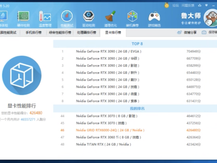This screenshot has height=163, width=217.
Task: Click the 46557271 user count
Action: click(28, 119)
